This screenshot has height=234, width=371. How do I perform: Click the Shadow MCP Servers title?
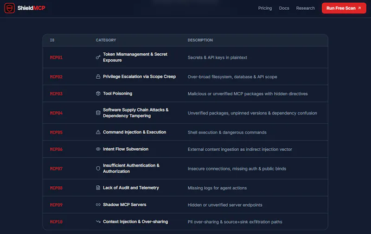click(x=124, y=205)
